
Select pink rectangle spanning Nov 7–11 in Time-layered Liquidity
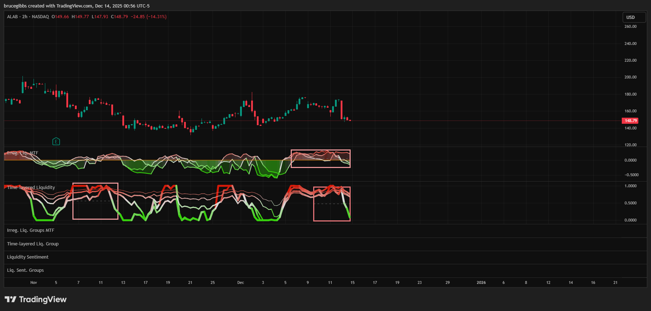pos(95,183)
